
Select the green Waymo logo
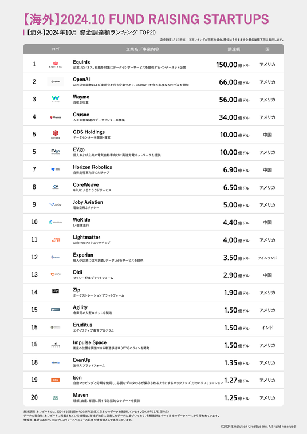pos(56,99)
